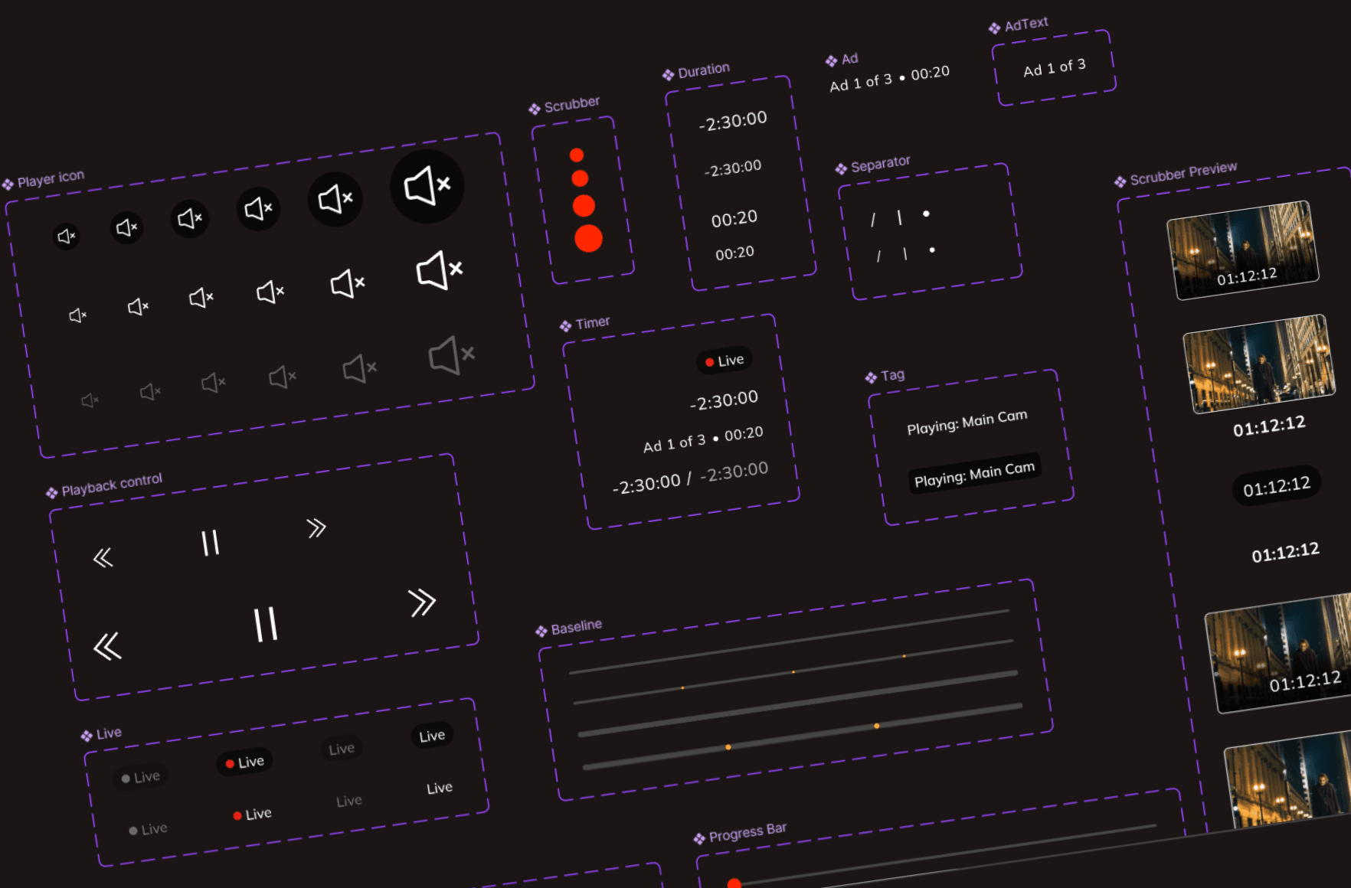Click the smallest mute icon with circular background
The image size is (1351, 888).
tap(67, 237)
